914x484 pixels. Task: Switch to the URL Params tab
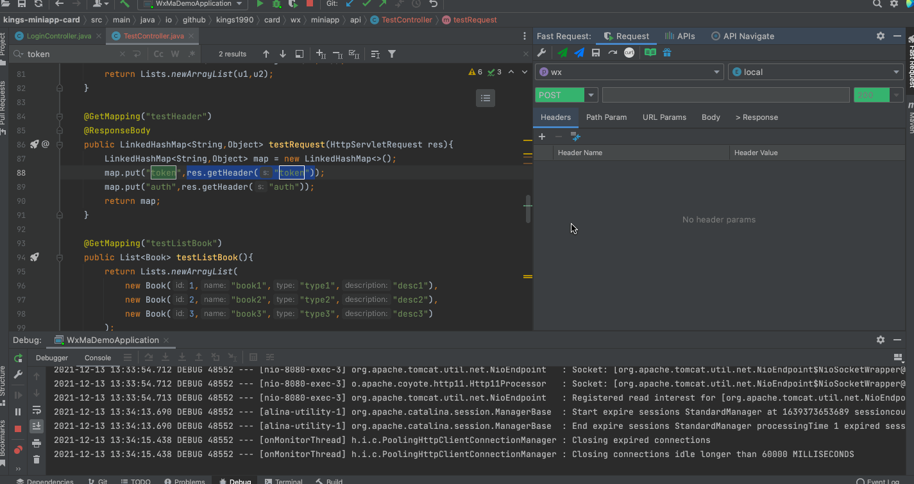click(x=664, y=117)
